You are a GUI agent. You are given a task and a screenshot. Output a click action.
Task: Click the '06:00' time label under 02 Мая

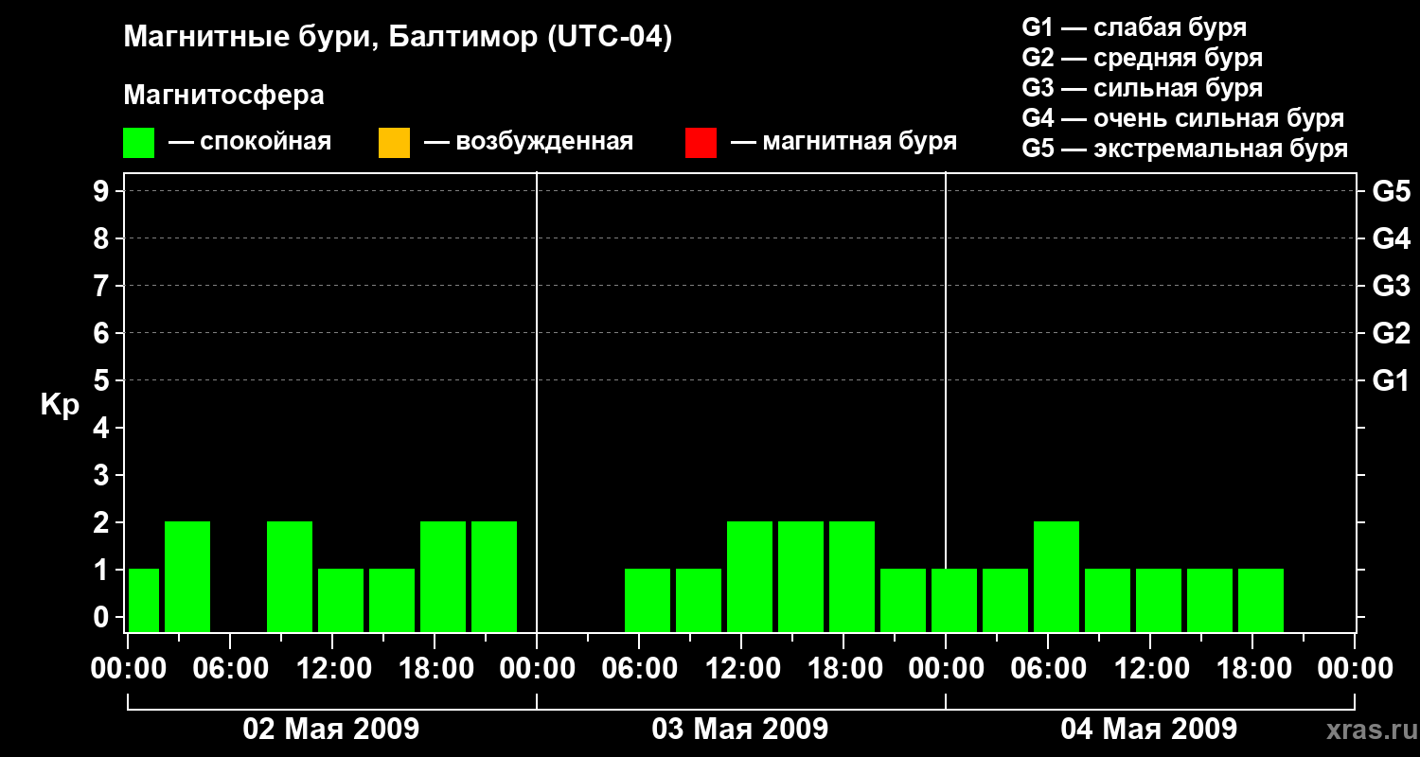(230, 669)
